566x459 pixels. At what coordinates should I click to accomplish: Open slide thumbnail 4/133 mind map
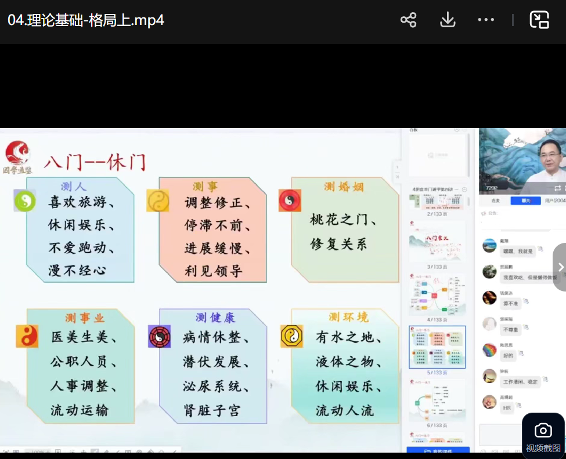(x=437, y=294)
